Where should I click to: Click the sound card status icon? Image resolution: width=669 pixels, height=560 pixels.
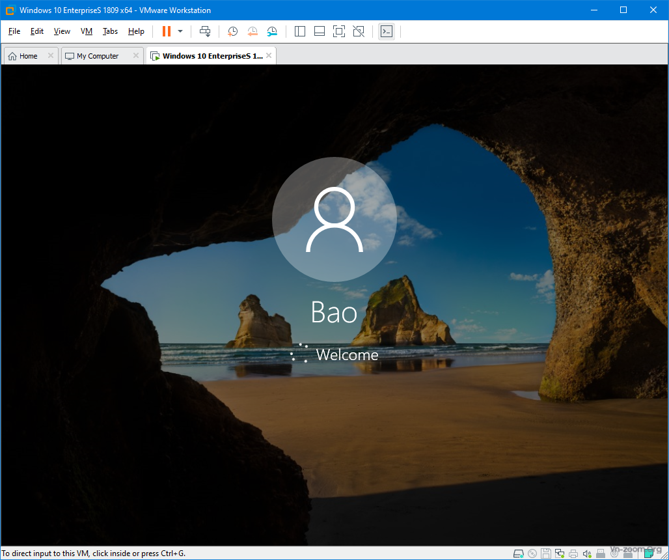(587, 553)
